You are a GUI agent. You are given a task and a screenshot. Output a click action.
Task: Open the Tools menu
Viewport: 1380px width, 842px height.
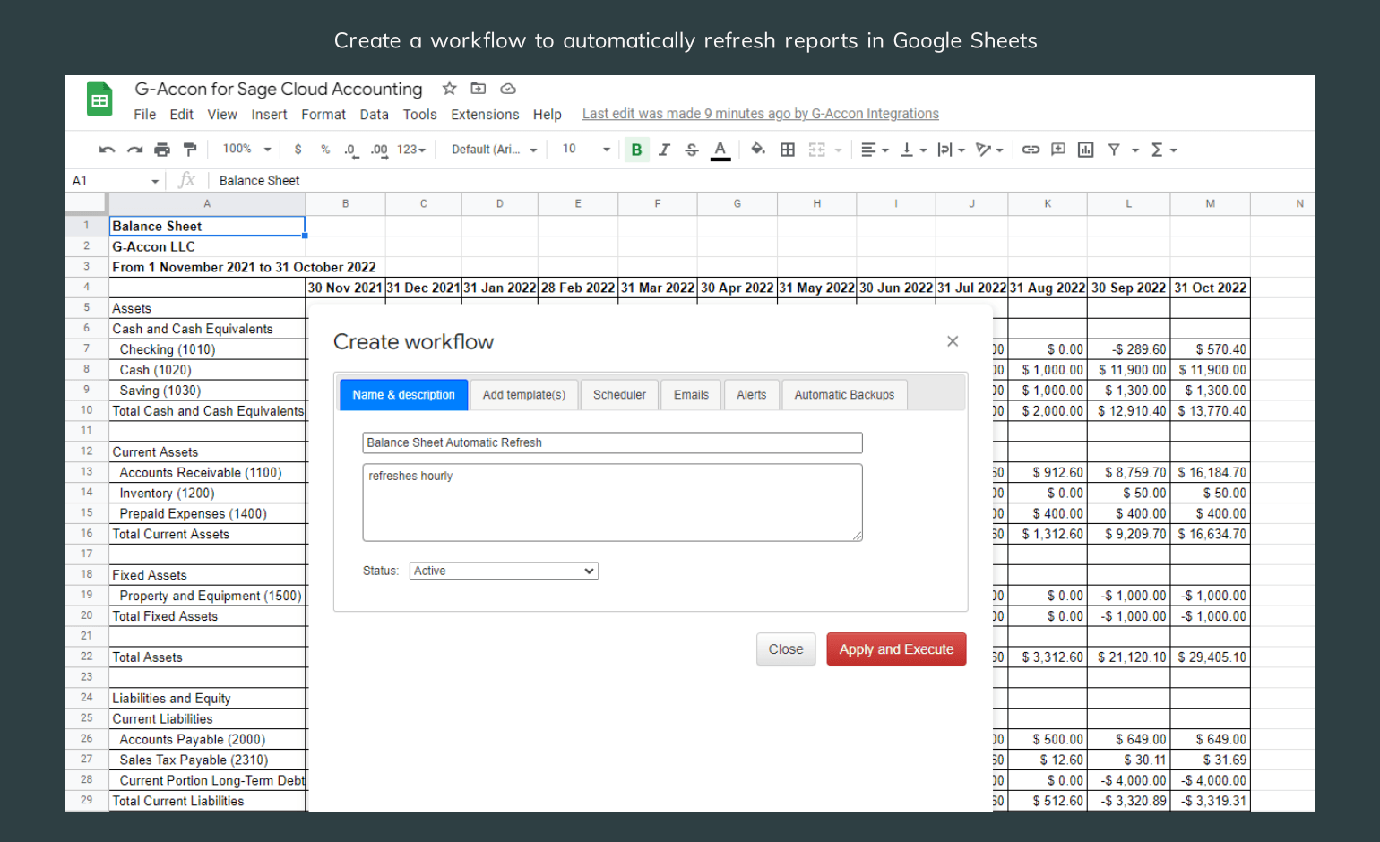pos(419,115)
